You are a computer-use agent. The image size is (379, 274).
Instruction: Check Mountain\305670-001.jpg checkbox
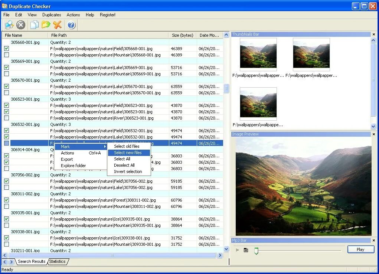tap(7, 92)
